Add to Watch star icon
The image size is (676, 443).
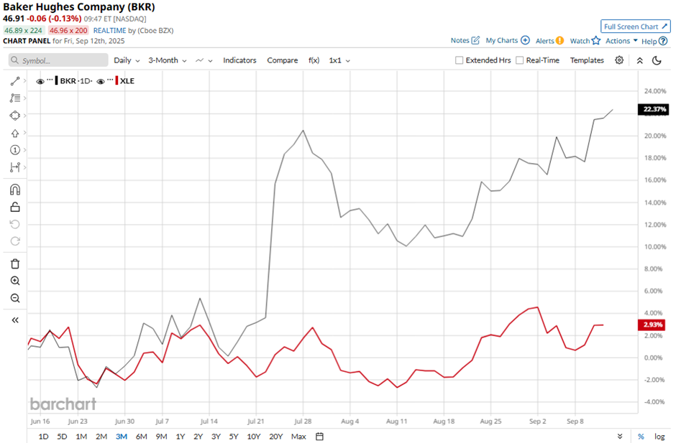coord(595,40)
